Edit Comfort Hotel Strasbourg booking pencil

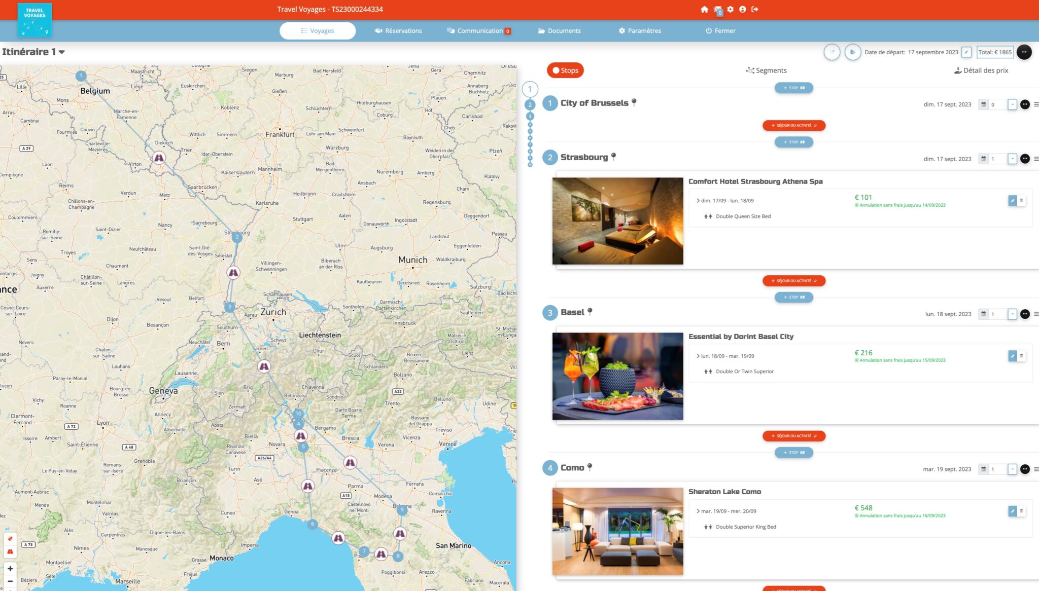(1012, 201)
